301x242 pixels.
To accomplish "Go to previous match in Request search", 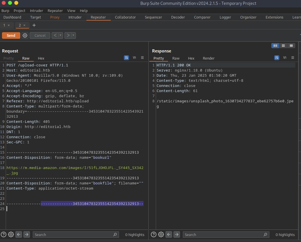I will (x=19, y=235).
